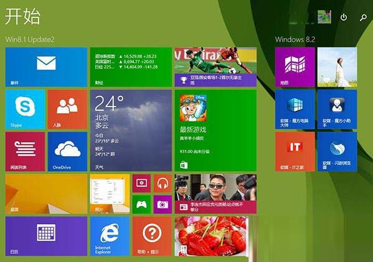Launch the Internet Explorer tile
This screenshot has height=262, width=373.
(110, 236)
